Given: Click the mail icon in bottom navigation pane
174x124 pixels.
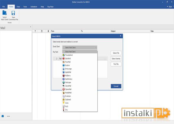Looking at the screenshot, I should click(x=3, y=116).
